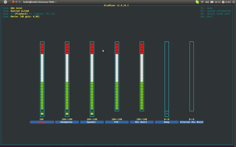Click the PCM 100<>100 value
The height and width of the screenshot is (147, 236).
117,119
